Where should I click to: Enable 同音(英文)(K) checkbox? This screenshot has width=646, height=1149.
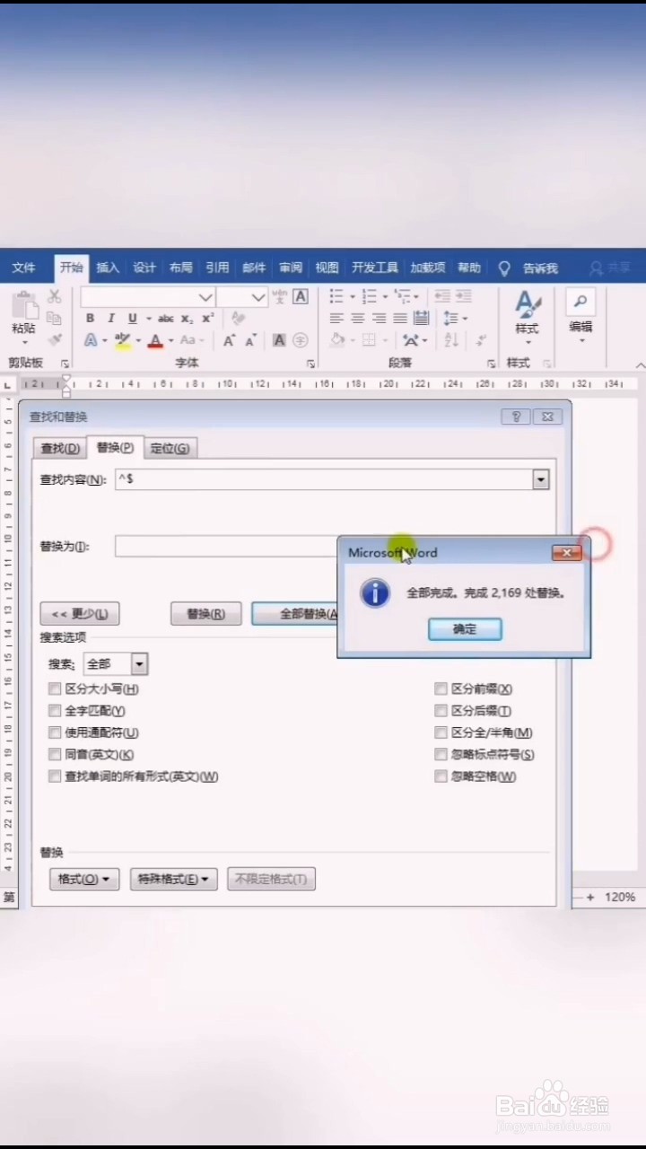pos(56,755)
